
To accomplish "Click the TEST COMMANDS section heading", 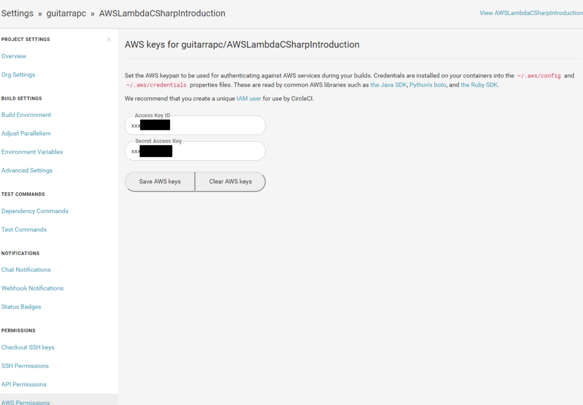I will [x=23, y=194].
